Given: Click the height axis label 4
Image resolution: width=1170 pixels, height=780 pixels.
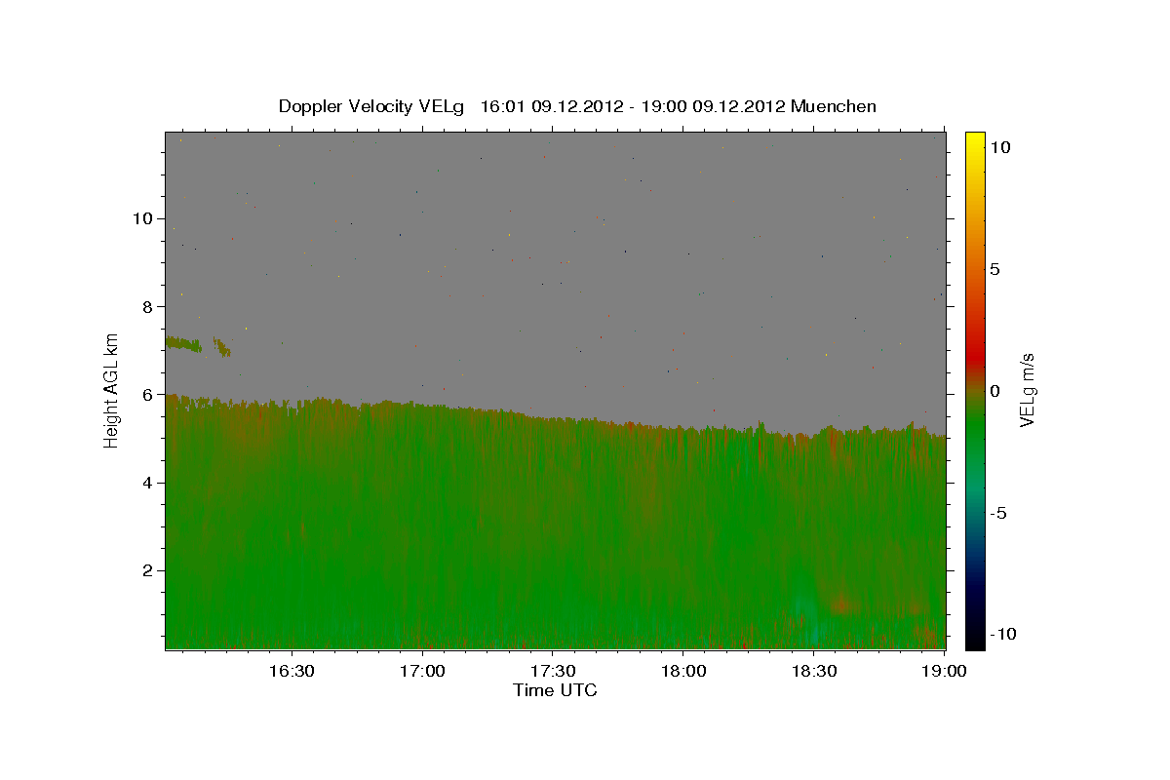Looking at the screenshot, I should tap(148, 483).
